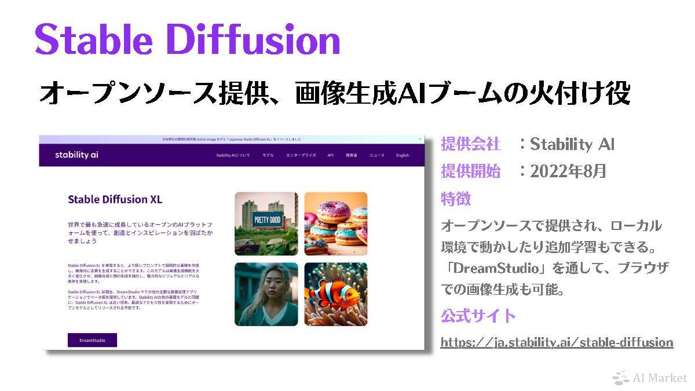Select the blonde woman portrait thumbnail

[x=266, y=294]
